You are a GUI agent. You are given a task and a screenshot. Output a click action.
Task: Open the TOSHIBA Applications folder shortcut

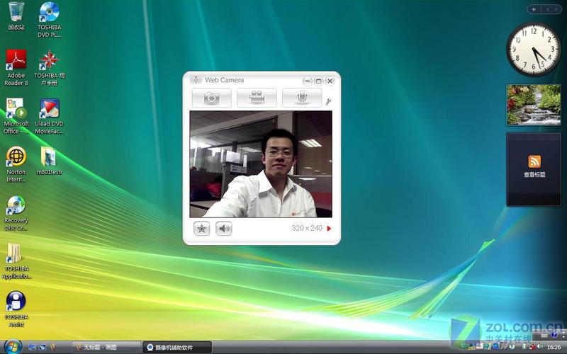click(x=16, y=261)
